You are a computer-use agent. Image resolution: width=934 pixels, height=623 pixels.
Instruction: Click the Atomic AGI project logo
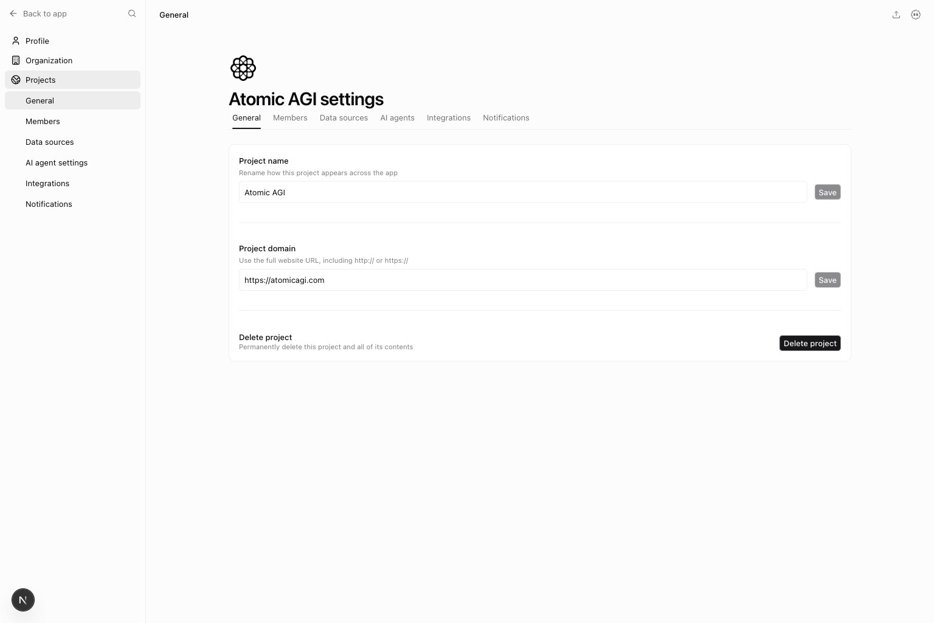coord(243,68)
